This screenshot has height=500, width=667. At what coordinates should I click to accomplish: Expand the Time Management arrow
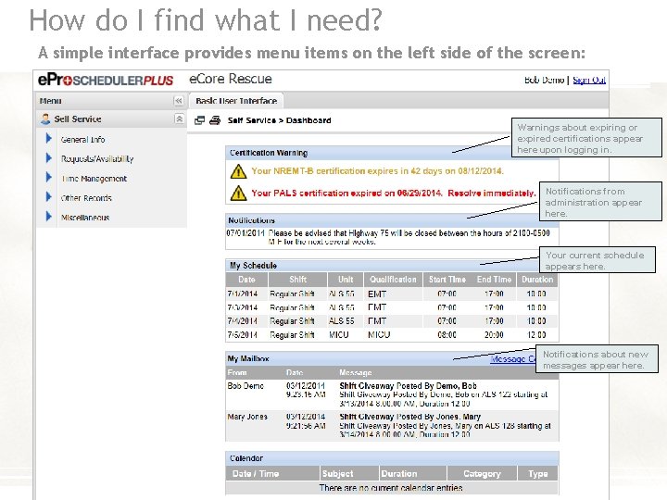coord(48,177)
